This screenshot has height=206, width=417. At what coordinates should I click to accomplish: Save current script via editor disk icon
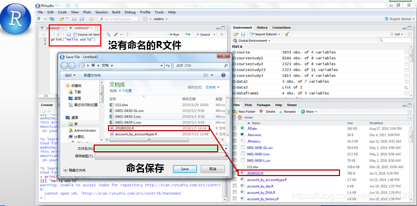(x=69, y=34)
